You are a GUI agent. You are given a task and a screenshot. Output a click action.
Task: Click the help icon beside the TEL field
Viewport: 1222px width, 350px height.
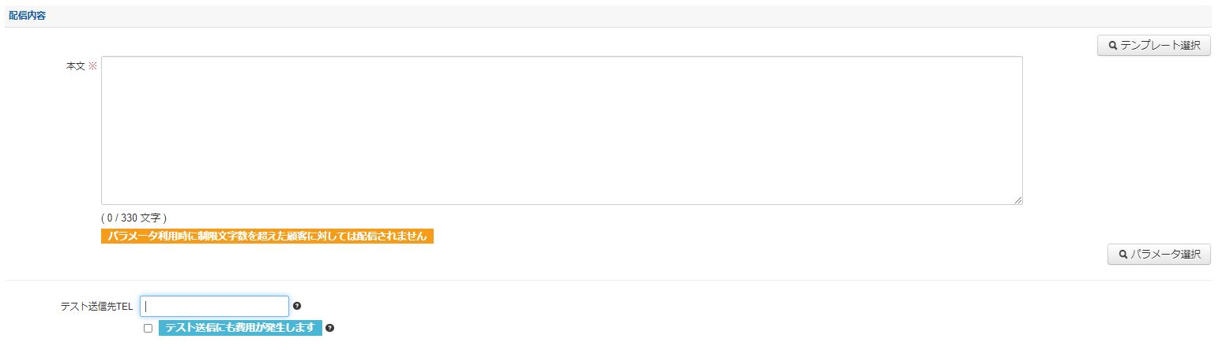pos(297,306)
